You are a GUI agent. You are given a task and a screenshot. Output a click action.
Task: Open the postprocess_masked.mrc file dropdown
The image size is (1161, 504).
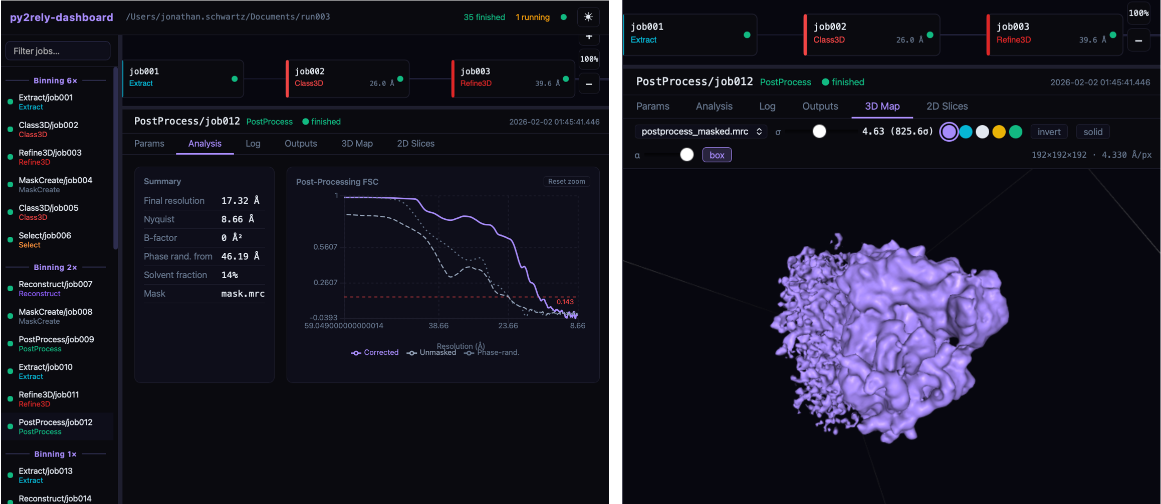pyautogui.click(x=701, y=132)
